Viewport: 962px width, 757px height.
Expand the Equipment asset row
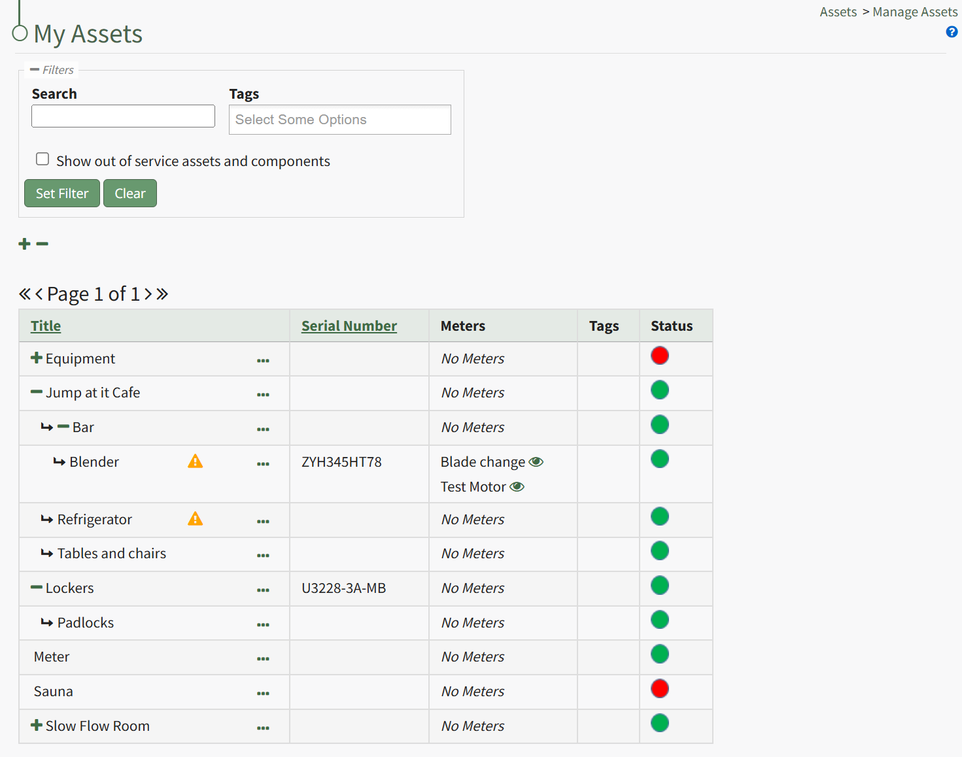tap(37, 358)
